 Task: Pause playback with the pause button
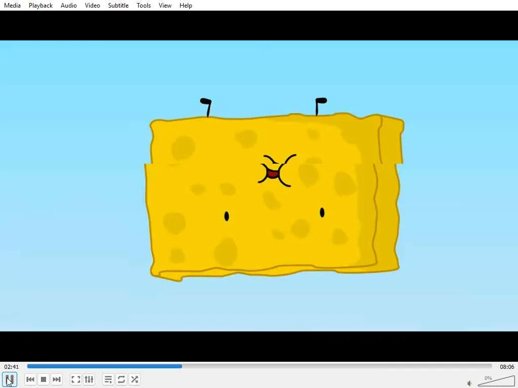[10, 379]
